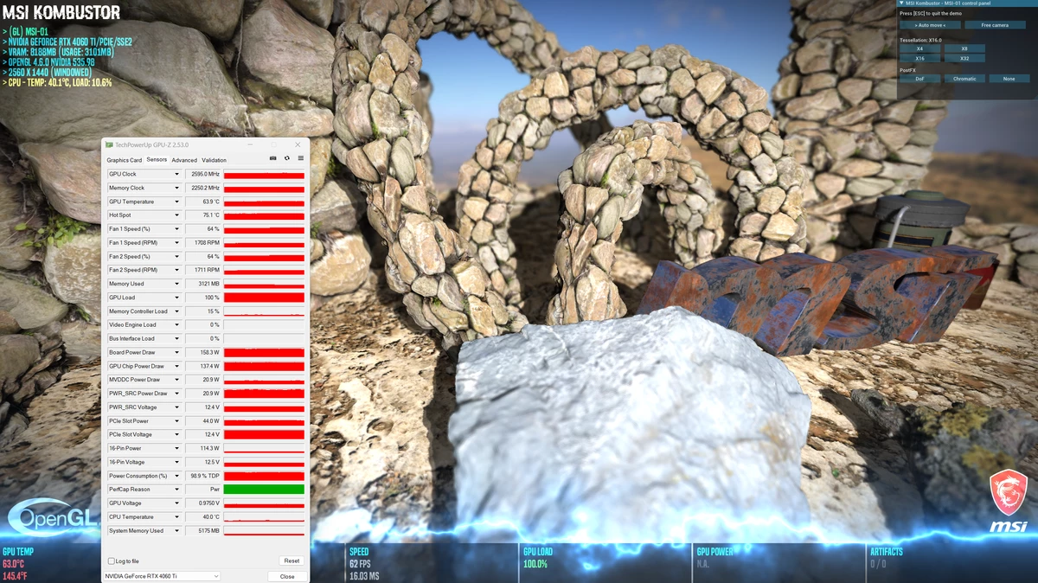This screenshot has width=1038, height=583.
Task: Open the Advanced tab
Action: click(184, 160)
